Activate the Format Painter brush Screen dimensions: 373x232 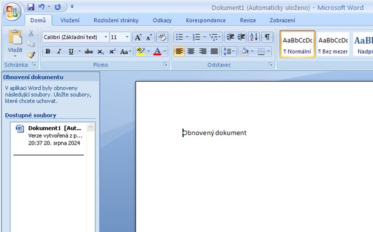(31, 55)
